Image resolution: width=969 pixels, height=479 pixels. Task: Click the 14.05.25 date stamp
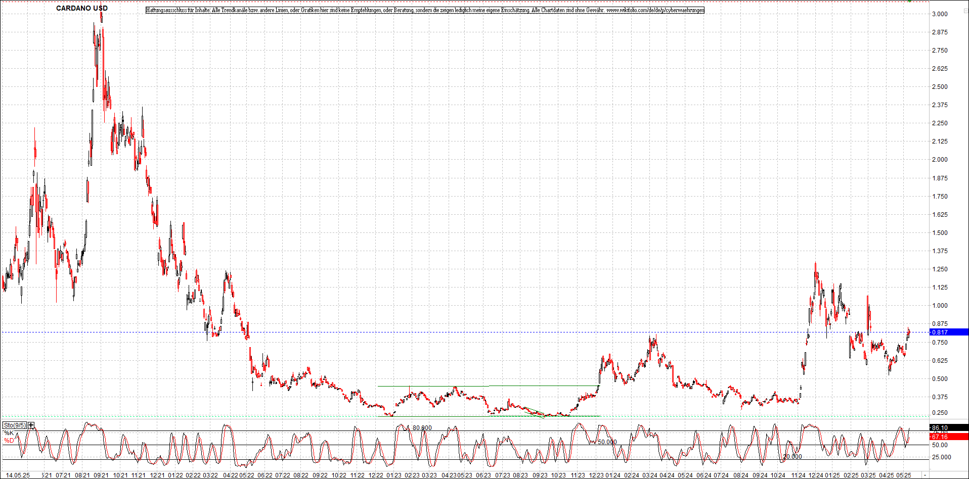[18, 475]
